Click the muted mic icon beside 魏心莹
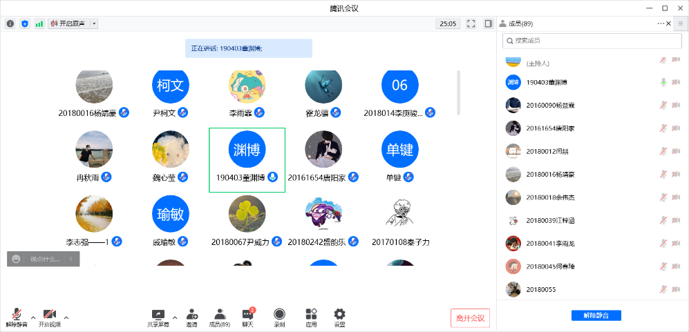The image size is (689, 332). pos(183,177)
